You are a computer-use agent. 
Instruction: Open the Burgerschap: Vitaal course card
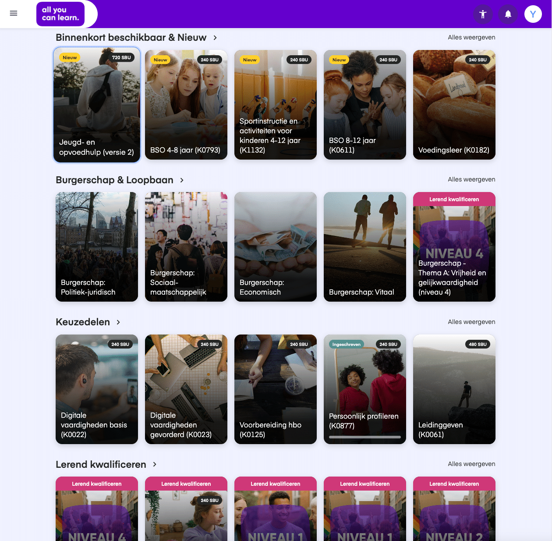pos(365,247)
